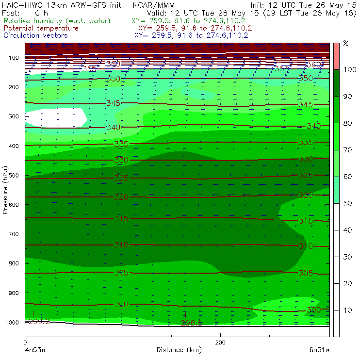This screenshot has width=359, height=359.
Task: Click the "298.8" low value label
Action: pos(192,323)
